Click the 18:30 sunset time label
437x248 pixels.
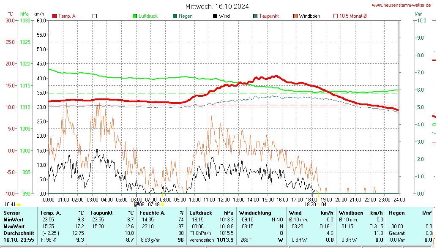tap(310, 204)
